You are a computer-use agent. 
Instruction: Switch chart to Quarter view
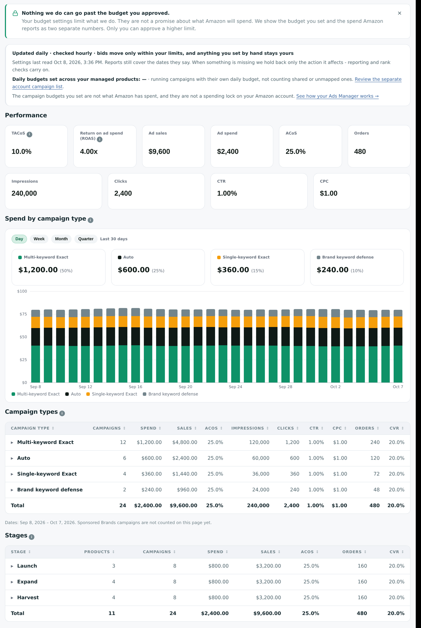coord(86,239)
